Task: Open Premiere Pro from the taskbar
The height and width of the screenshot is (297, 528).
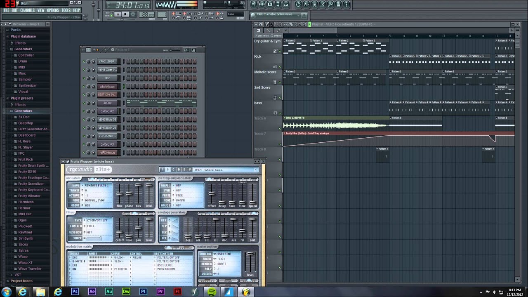Action: 160,292
